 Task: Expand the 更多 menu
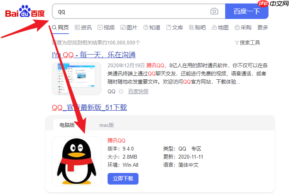point(262,27)
